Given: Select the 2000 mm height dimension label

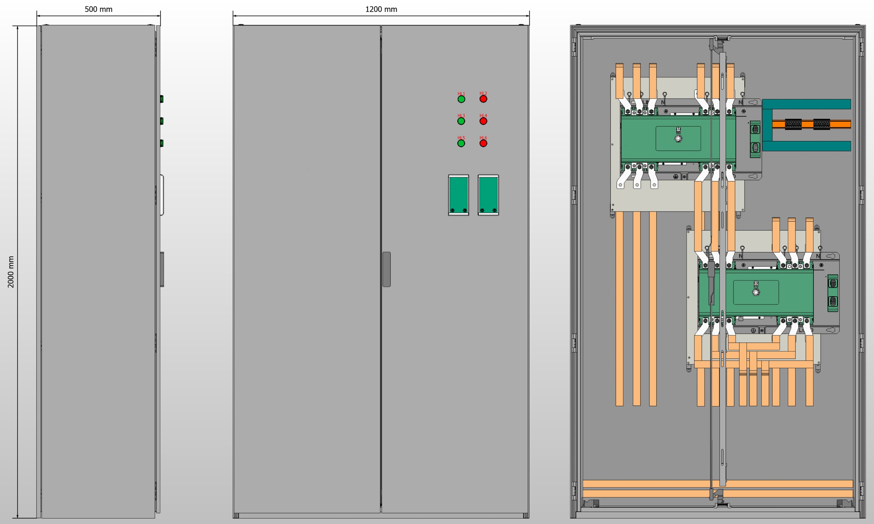Looking at the screenshot, I should (x=11, y=272).
